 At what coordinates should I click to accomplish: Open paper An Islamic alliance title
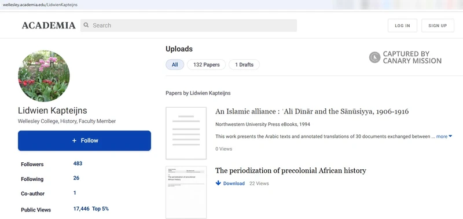pos(312,111)
